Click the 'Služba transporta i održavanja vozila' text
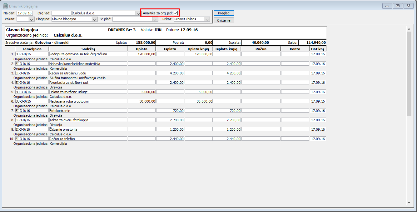Viewport: 417px width, 212px height. click(x=77, y=78)
